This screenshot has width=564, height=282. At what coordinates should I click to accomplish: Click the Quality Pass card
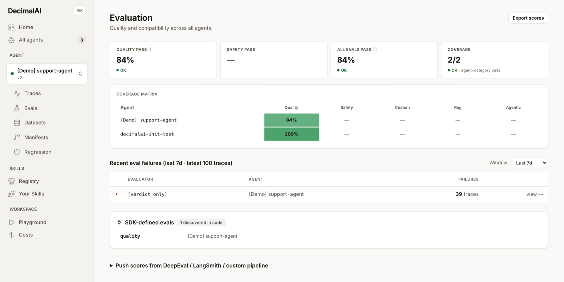(x=163, y=60)
